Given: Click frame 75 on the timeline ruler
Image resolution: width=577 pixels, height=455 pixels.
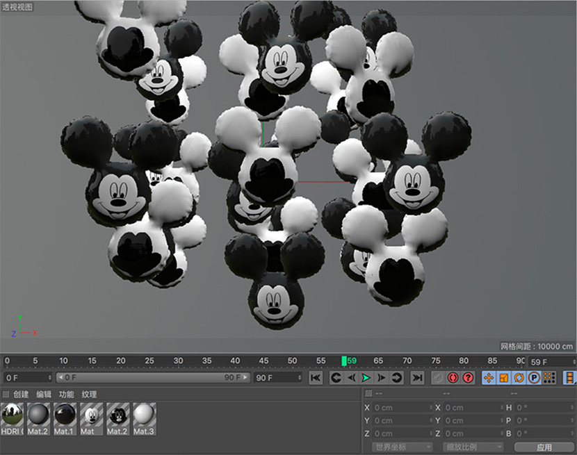Looking at the screenshot, I should 436,361.
